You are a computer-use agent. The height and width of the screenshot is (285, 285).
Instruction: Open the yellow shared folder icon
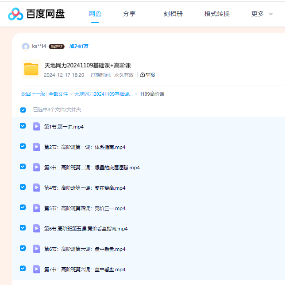[x=31, y=69]
